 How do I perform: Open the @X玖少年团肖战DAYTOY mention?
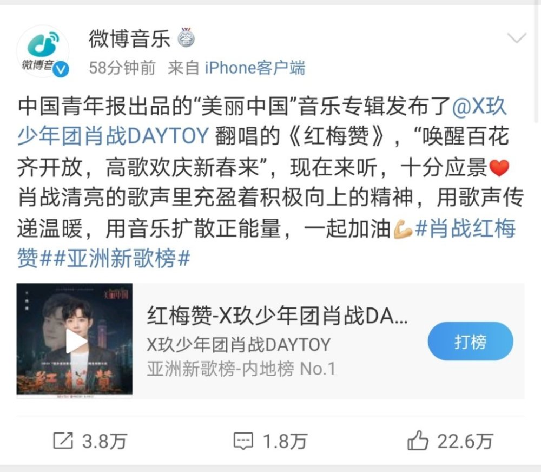pos(262,121)
